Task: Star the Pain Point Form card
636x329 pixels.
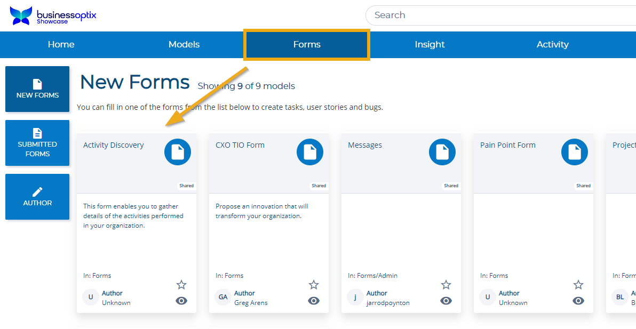Action: click(578, 285)
